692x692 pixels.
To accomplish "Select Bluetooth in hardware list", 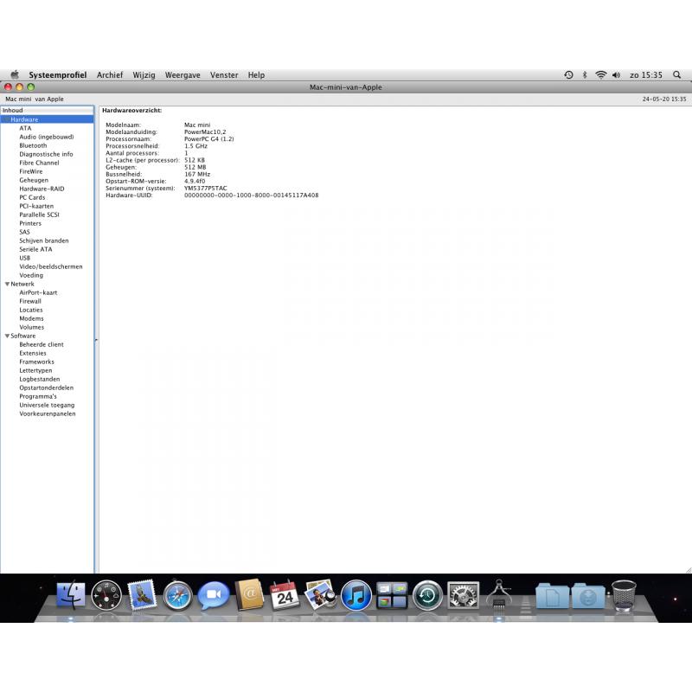I will [x=33, y=145].
